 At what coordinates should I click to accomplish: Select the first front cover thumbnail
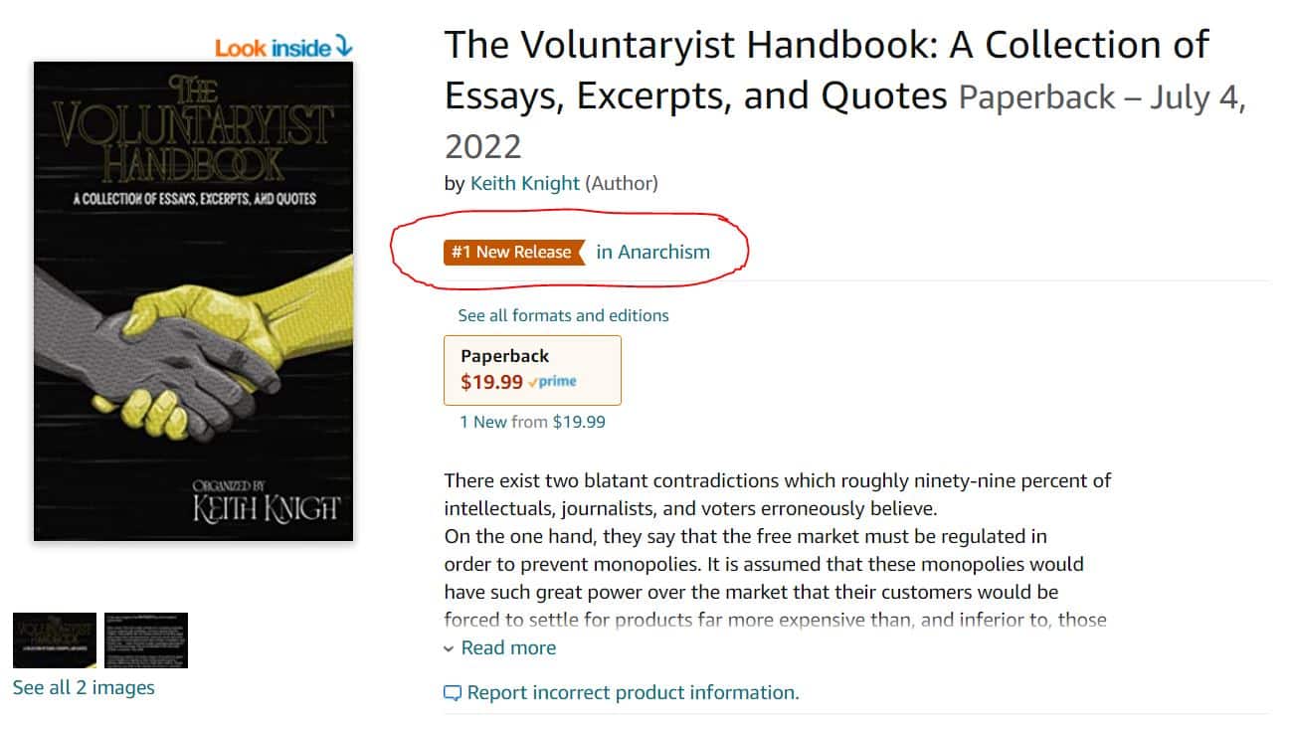[x=55, y=639]
